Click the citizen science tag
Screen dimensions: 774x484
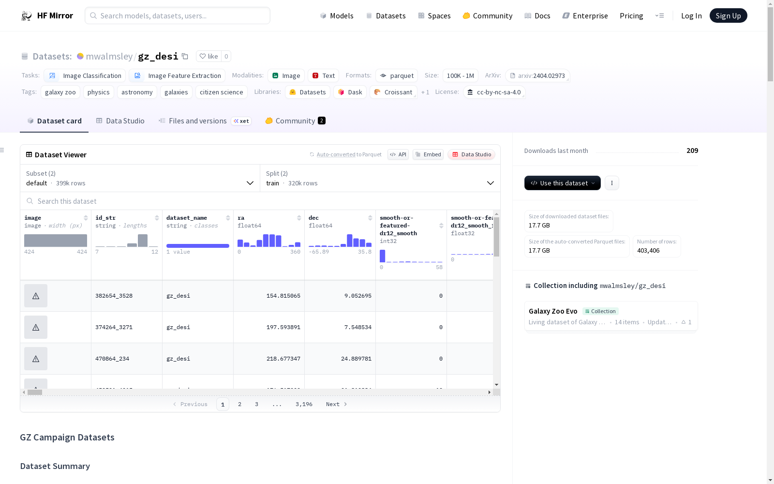tap(222, 92)
